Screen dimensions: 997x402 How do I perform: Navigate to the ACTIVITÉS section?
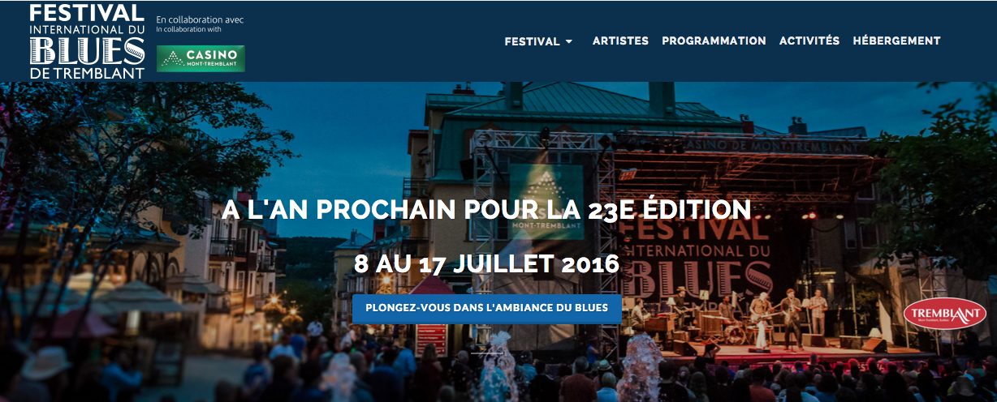pyautogui.click(x=809, y=41)
